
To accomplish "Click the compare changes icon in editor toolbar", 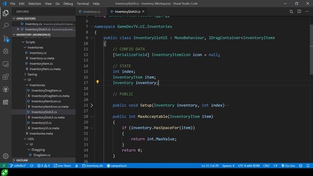I will (291, 12).
